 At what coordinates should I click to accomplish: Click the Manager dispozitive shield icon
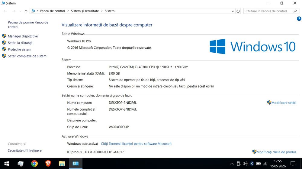click(4, 36)
